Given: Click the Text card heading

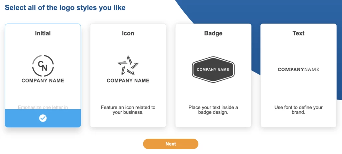Looking at the screenshot, I should [x=298, y=33].
